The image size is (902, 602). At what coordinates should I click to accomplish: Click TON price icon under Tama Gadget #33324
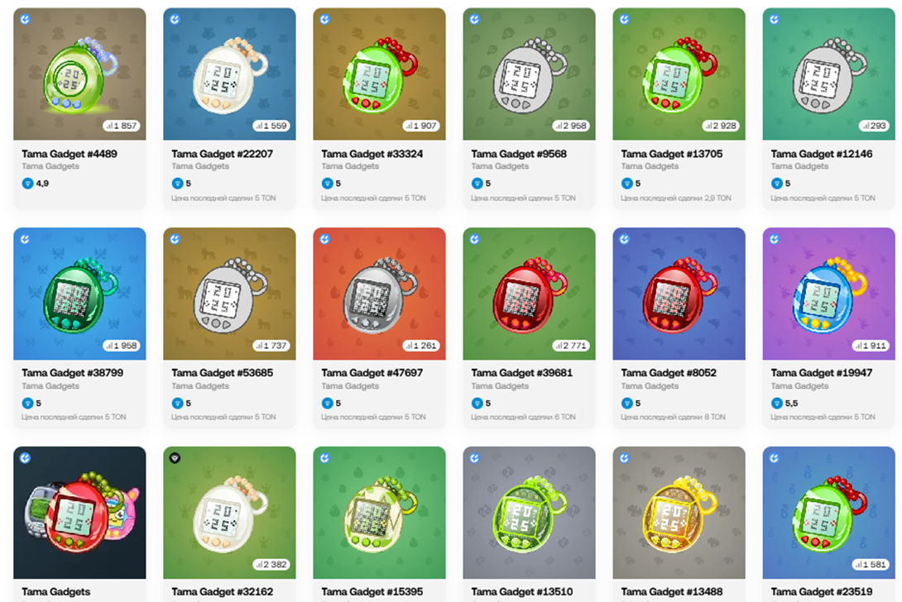[x=327, y=184]
